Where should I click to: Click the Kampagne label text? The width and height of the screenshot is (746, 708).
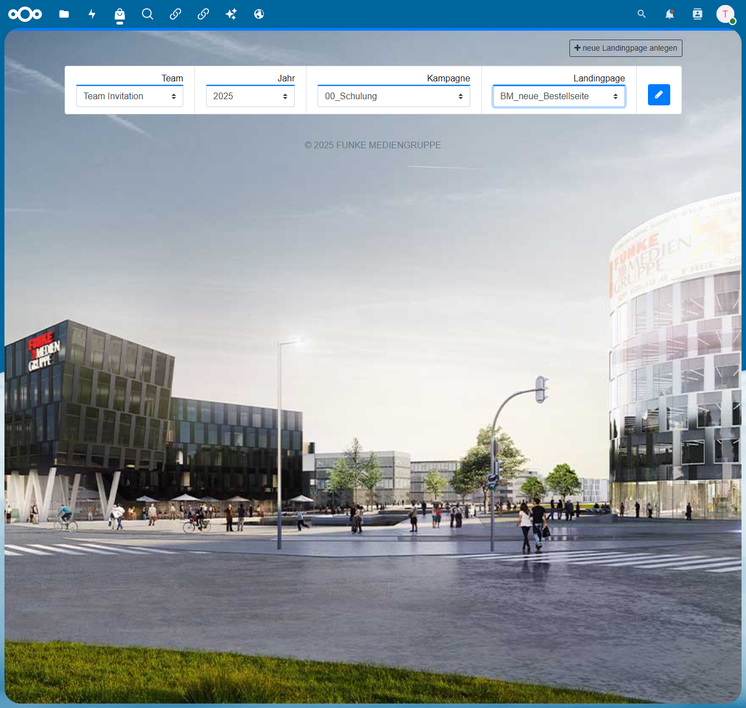[x=448, y=78]
